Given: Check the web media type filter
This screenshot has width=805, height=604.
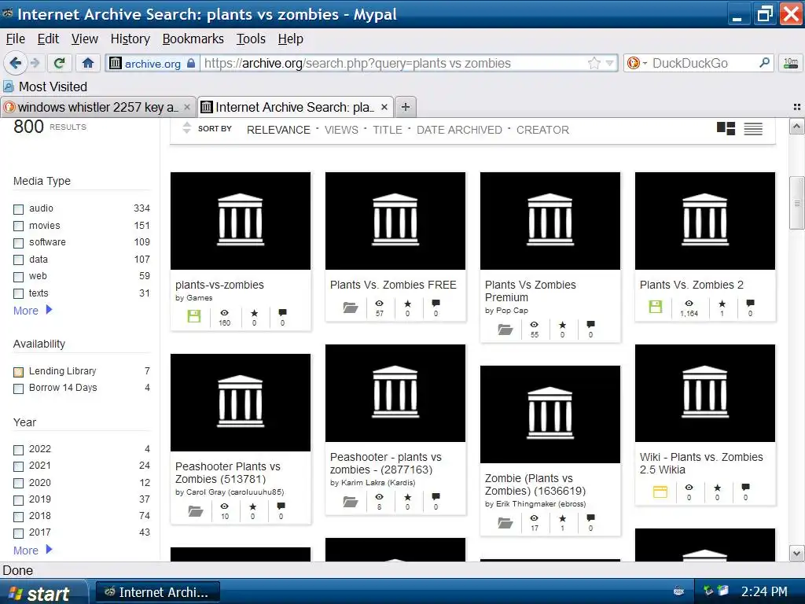Looking at the screenshot, I should coord(19,277).
